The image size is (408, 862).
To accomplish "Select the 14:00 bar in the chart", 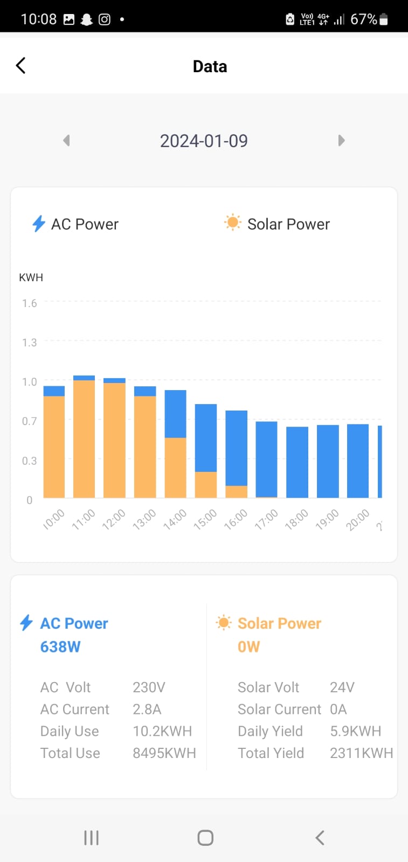I will [175, 444].
